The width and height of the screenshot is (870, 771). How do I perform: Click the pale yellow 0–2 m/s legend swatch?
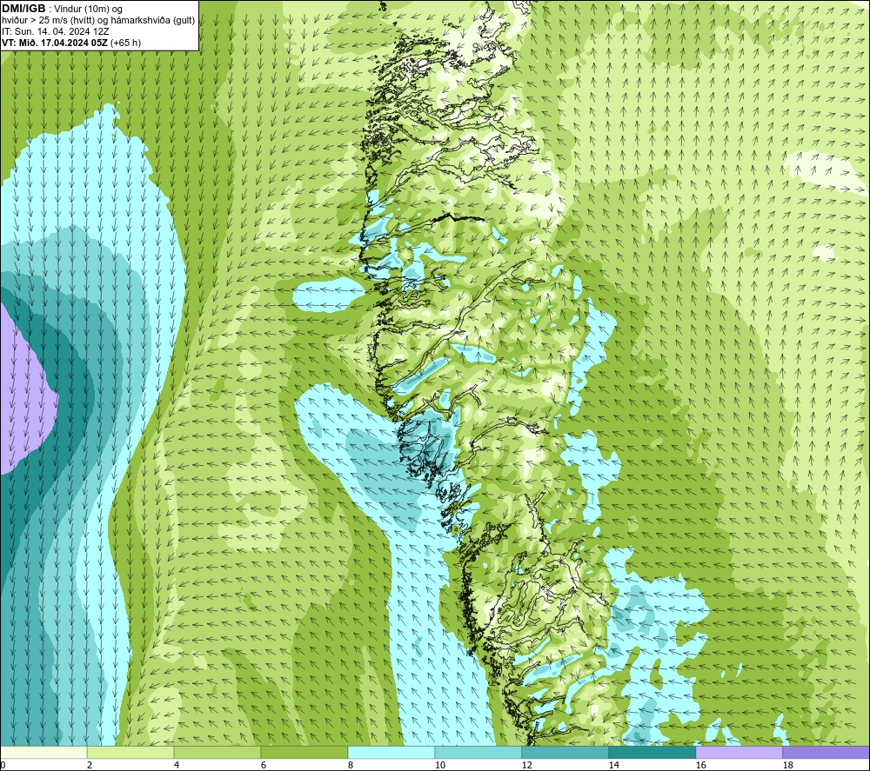click(x=43, y=752)
